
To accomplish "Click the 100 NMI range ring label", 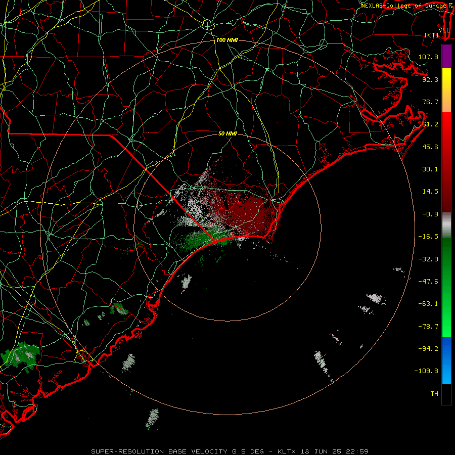I will point(227,40).
